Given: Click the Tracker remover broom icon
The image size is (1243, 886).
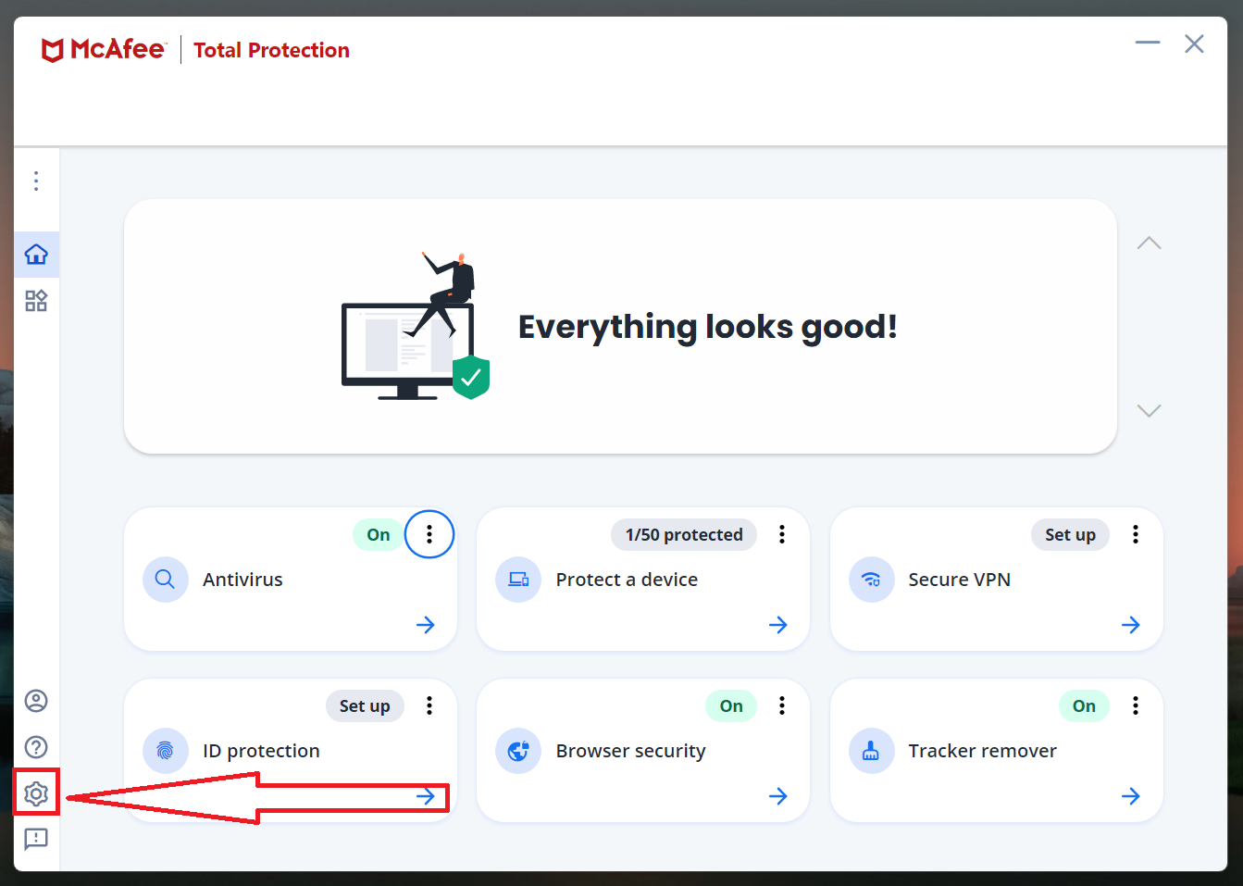Looking at the screenshot, I should click(871, 751).
